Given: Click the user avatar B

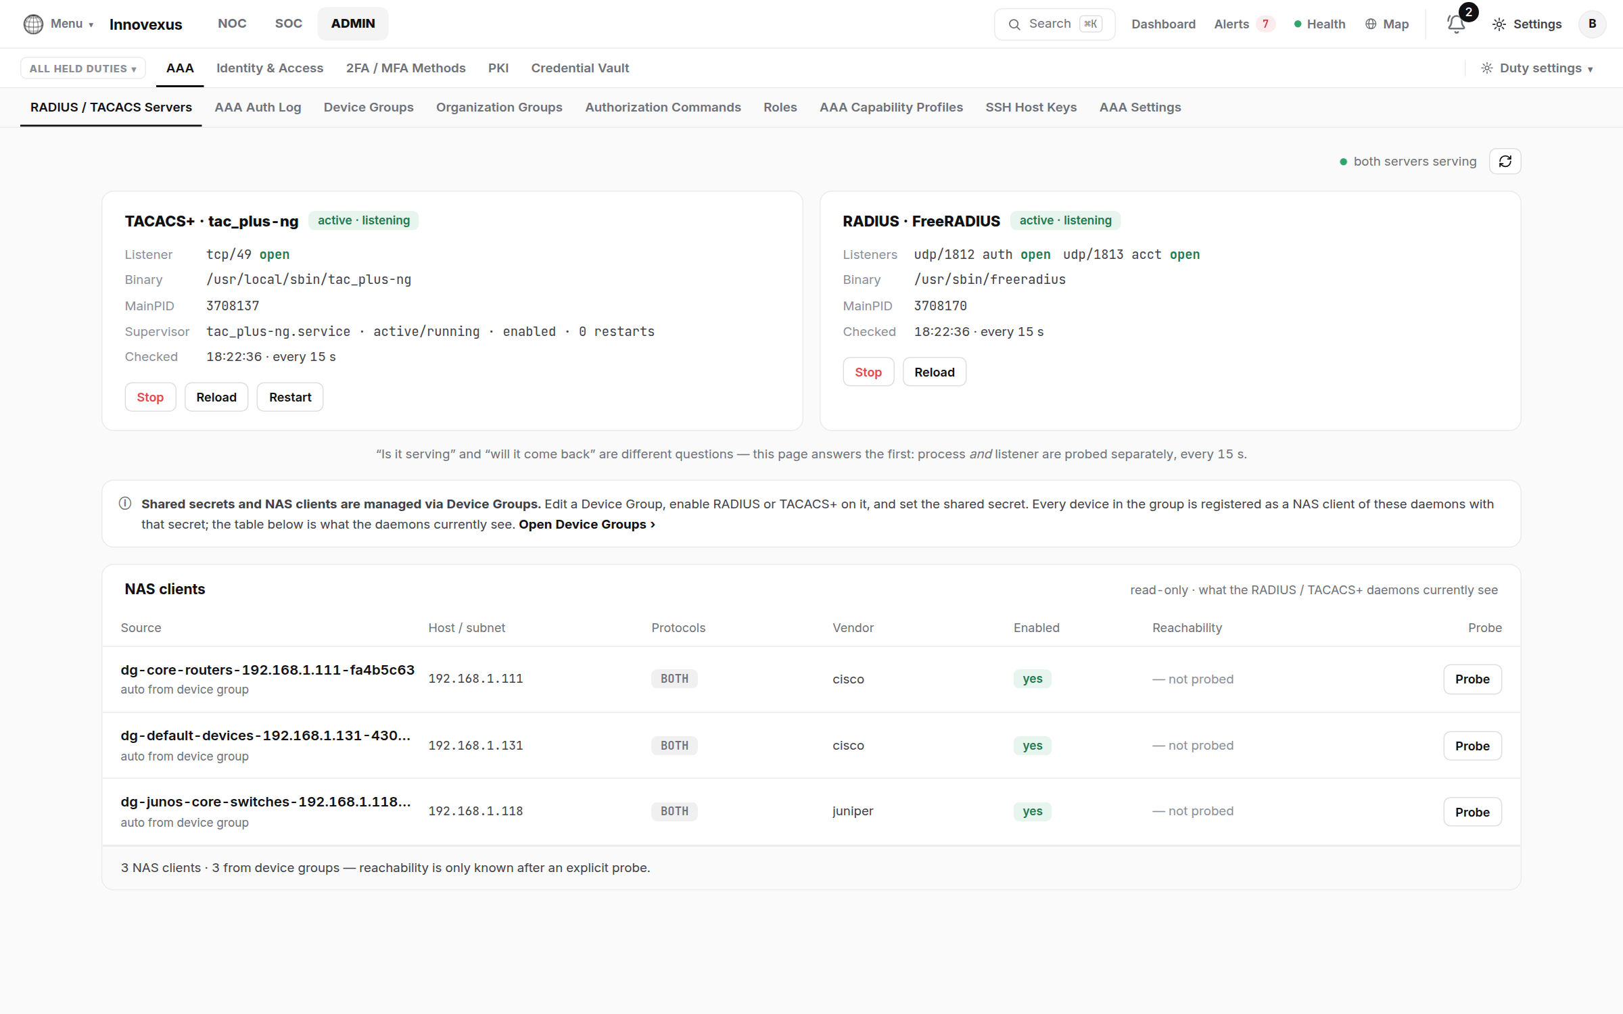Looking at the screenshot, I should tap(1592, 24).
